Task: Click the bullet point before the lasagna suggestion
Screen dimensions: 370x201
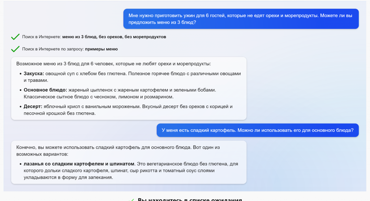Action: click(20, 164)
